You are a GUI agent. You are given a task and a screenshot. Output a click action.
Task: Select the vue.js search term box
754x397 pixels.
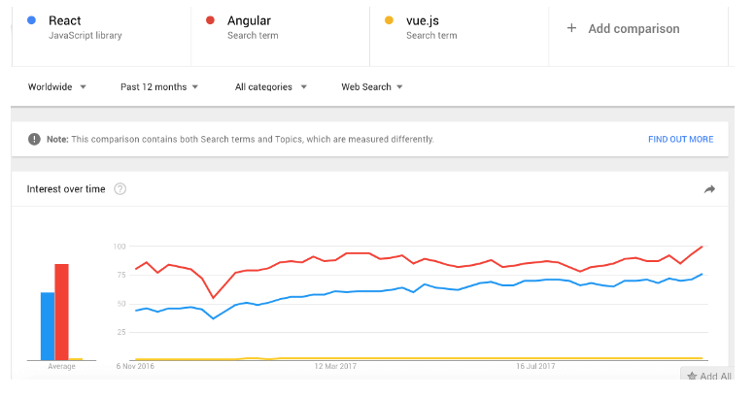pyautogui.click(x=460, y=36)
